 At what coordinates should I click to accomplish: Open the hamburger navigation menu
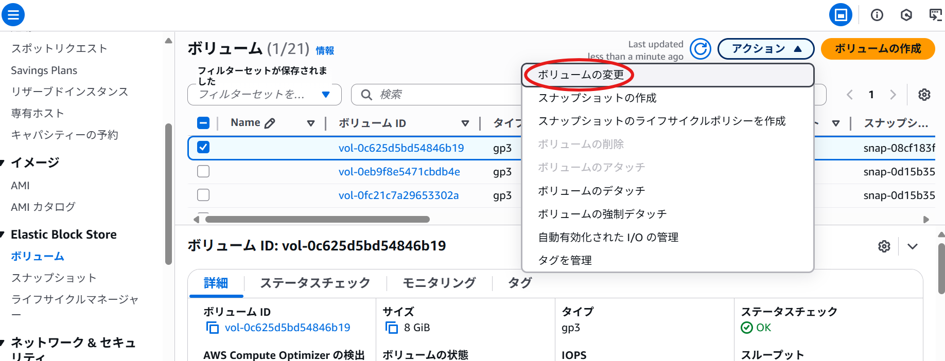coord(13,14)
